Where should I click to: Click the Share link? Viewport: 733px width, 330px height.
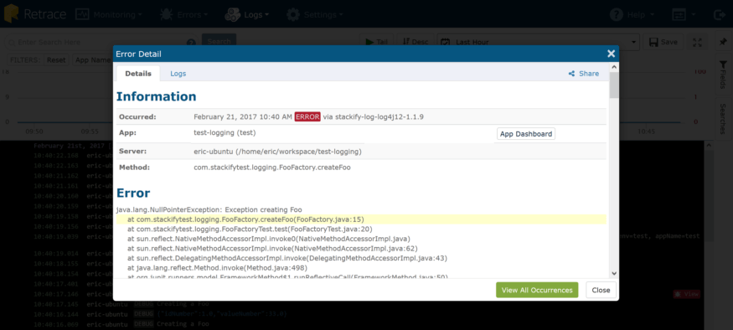coord(583,74)
